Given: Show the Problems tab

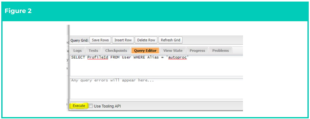Looking at the screenshot, I should (x=220, y=50).
